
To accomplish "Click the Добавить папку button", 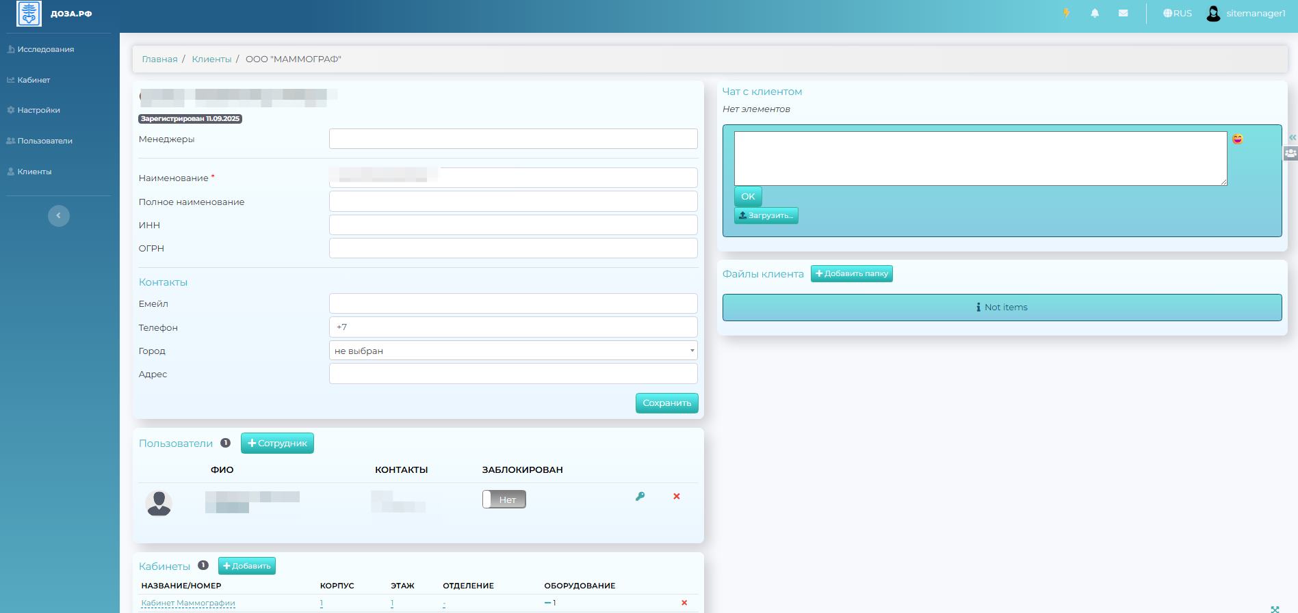I will [851, 274].
